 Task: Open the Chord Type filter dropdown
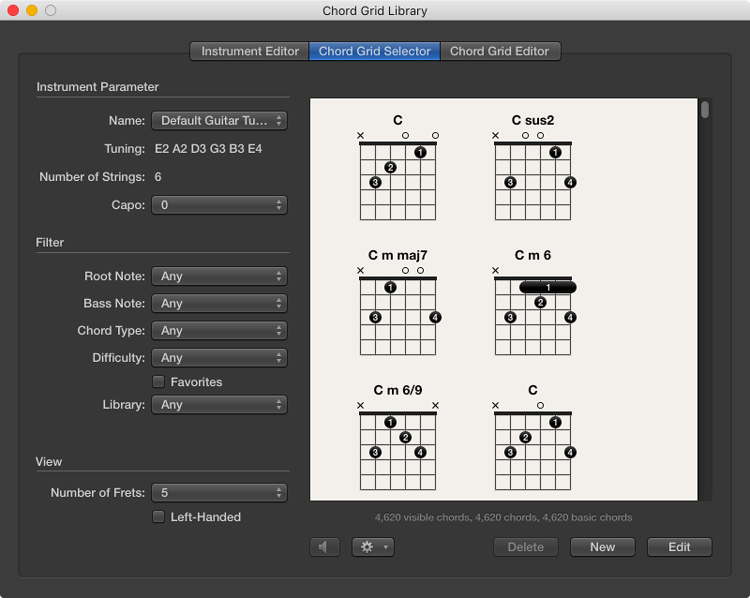pyautogui.click(x=218, y=330)
